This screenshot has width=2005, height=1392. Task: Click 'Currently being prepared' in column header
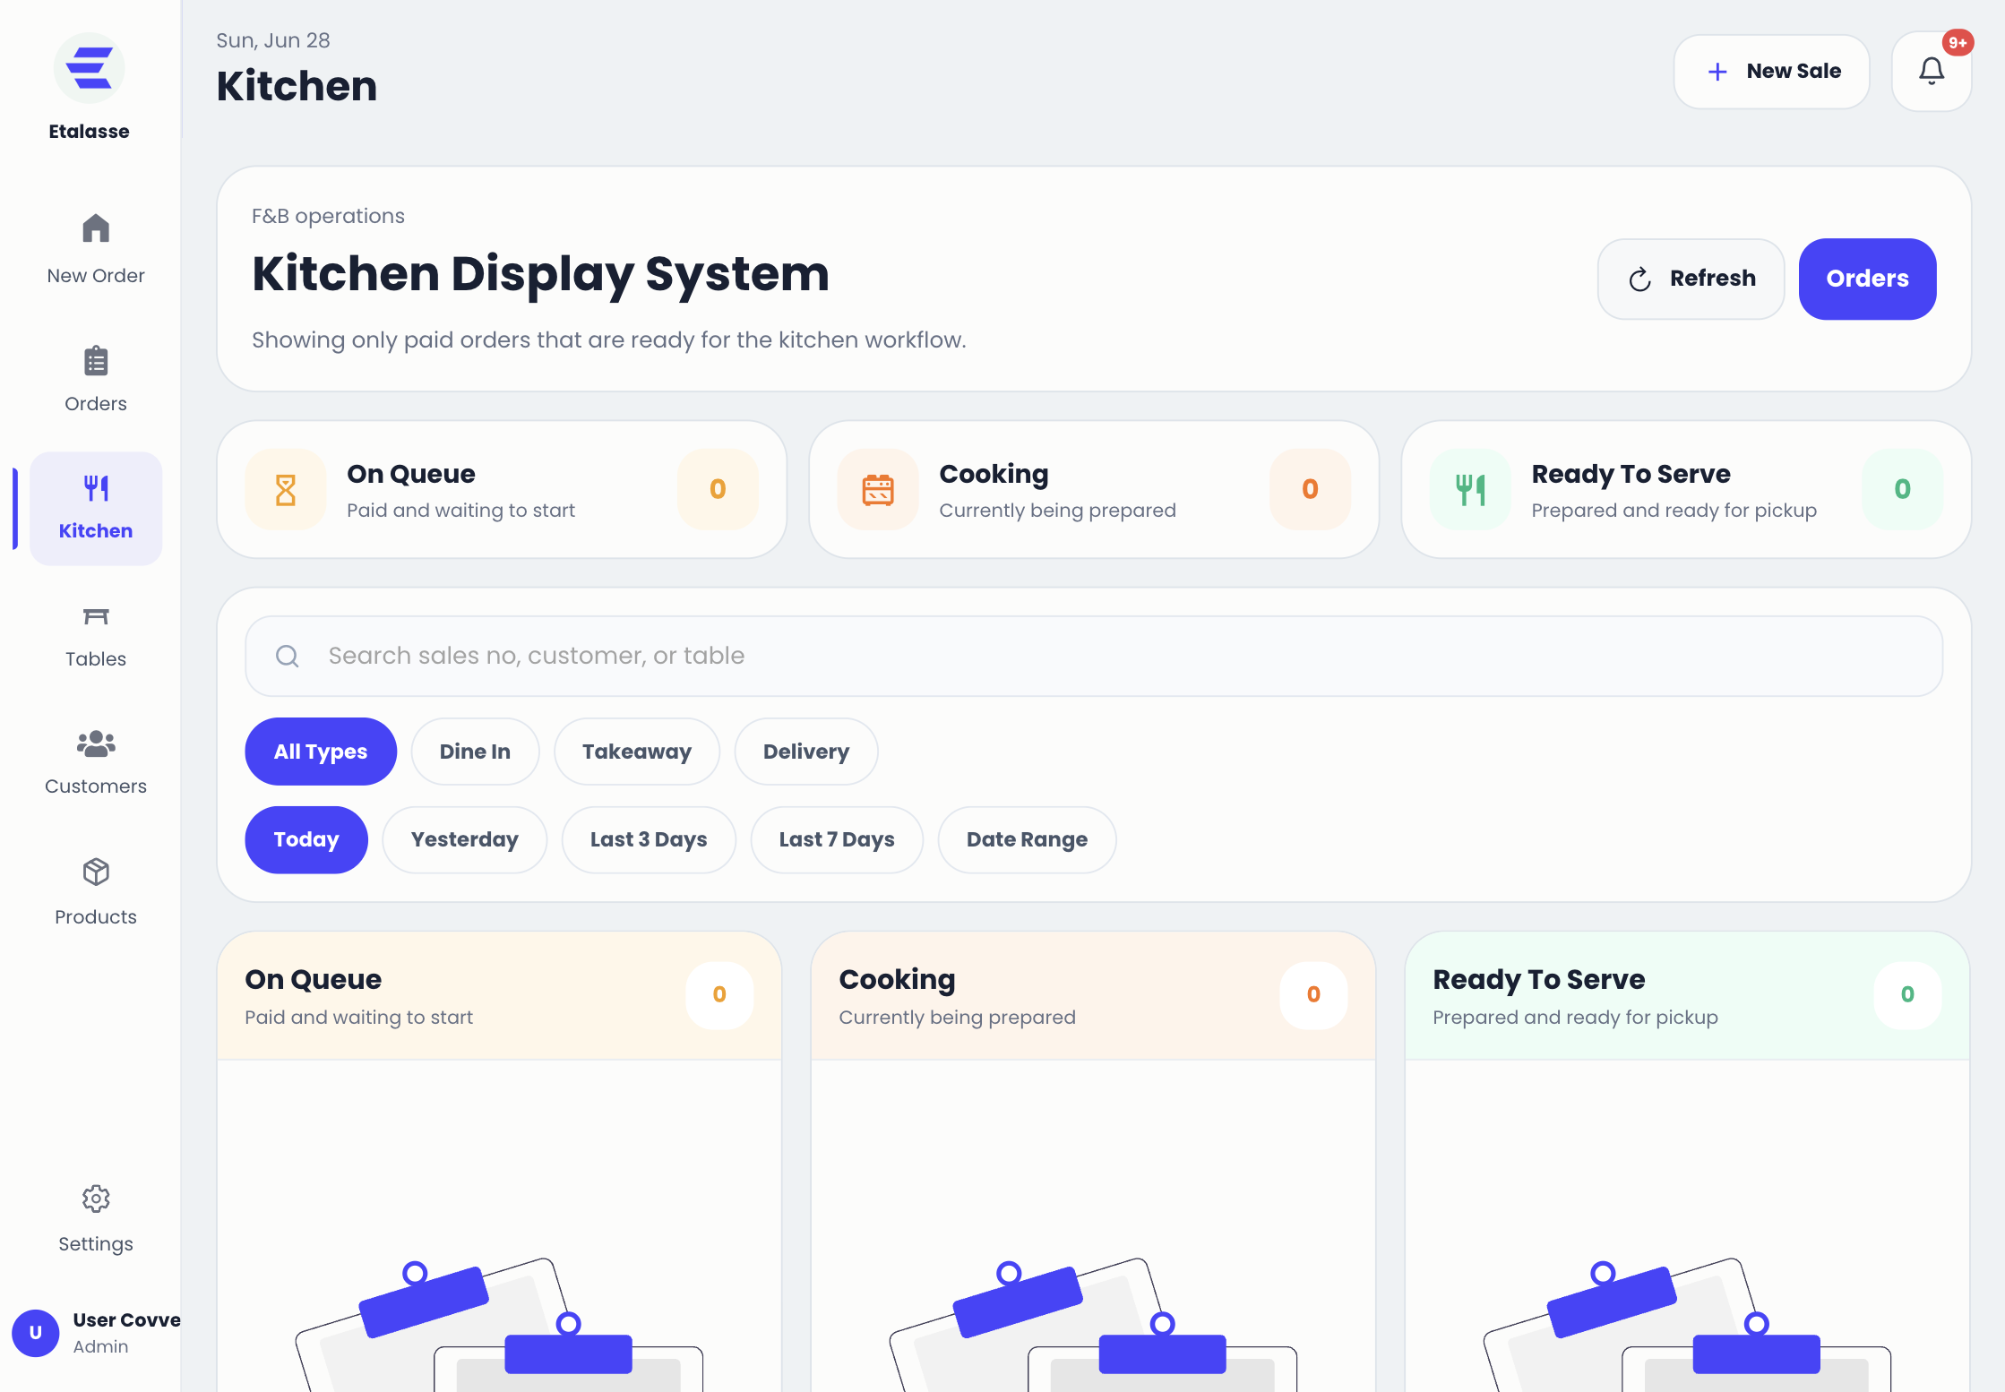coord(957,1018)
